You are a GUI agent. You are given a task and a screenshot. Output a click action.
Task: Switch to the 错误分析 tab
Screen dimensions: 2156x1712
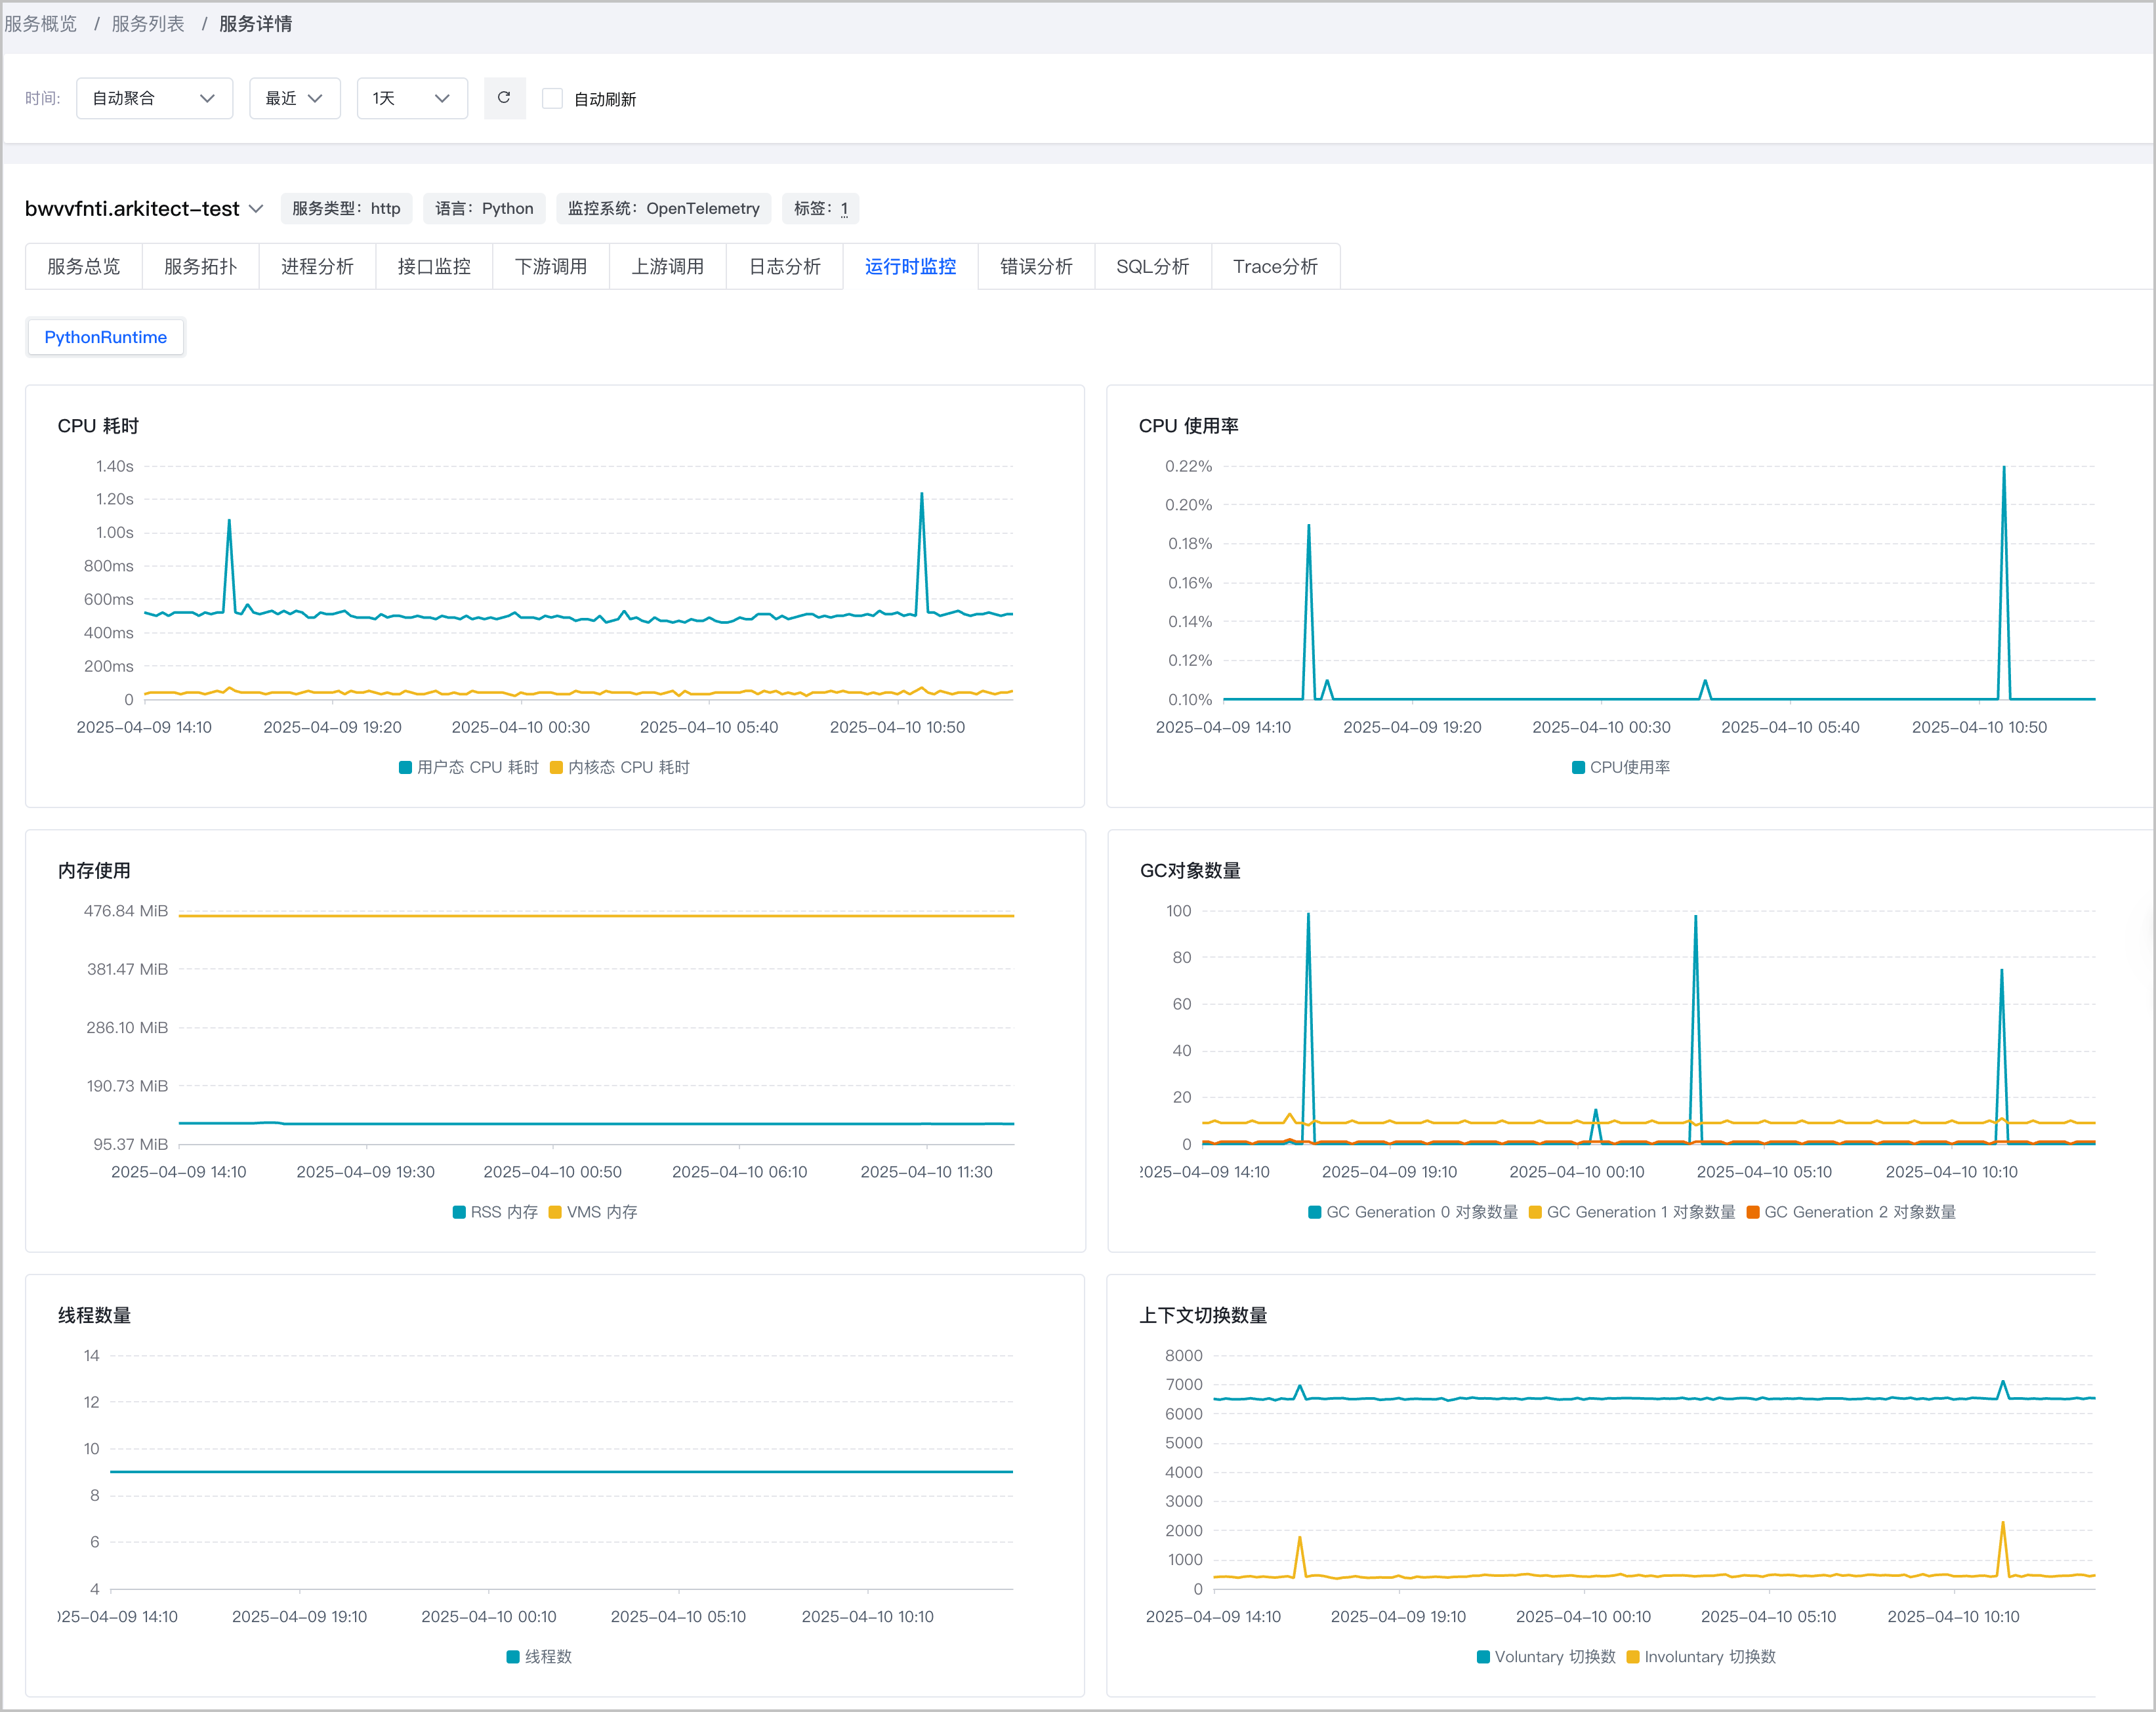[1036, 266]
